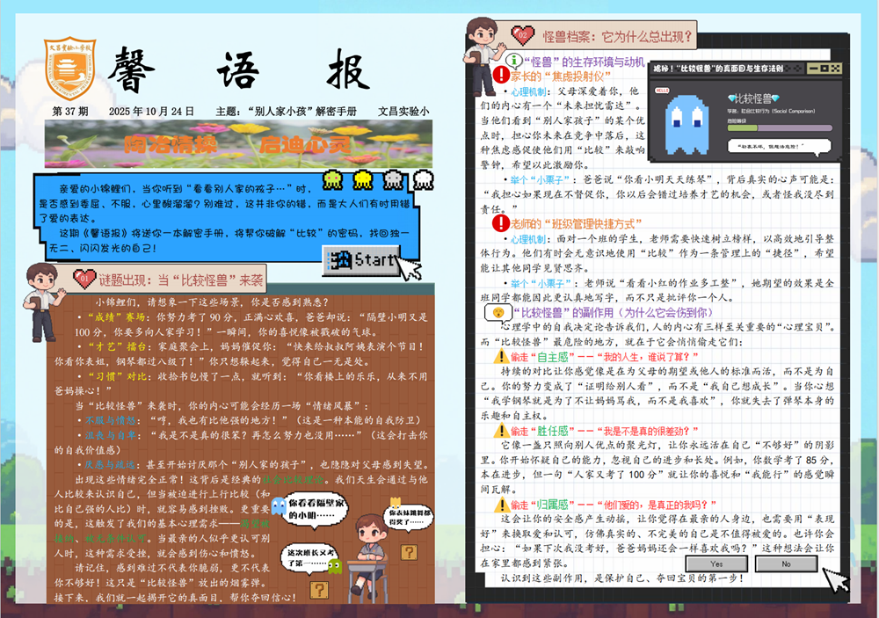Click the theme text “别人家小孩”解密手册
The height and width of the screenshot is (618, 879).
301,111
